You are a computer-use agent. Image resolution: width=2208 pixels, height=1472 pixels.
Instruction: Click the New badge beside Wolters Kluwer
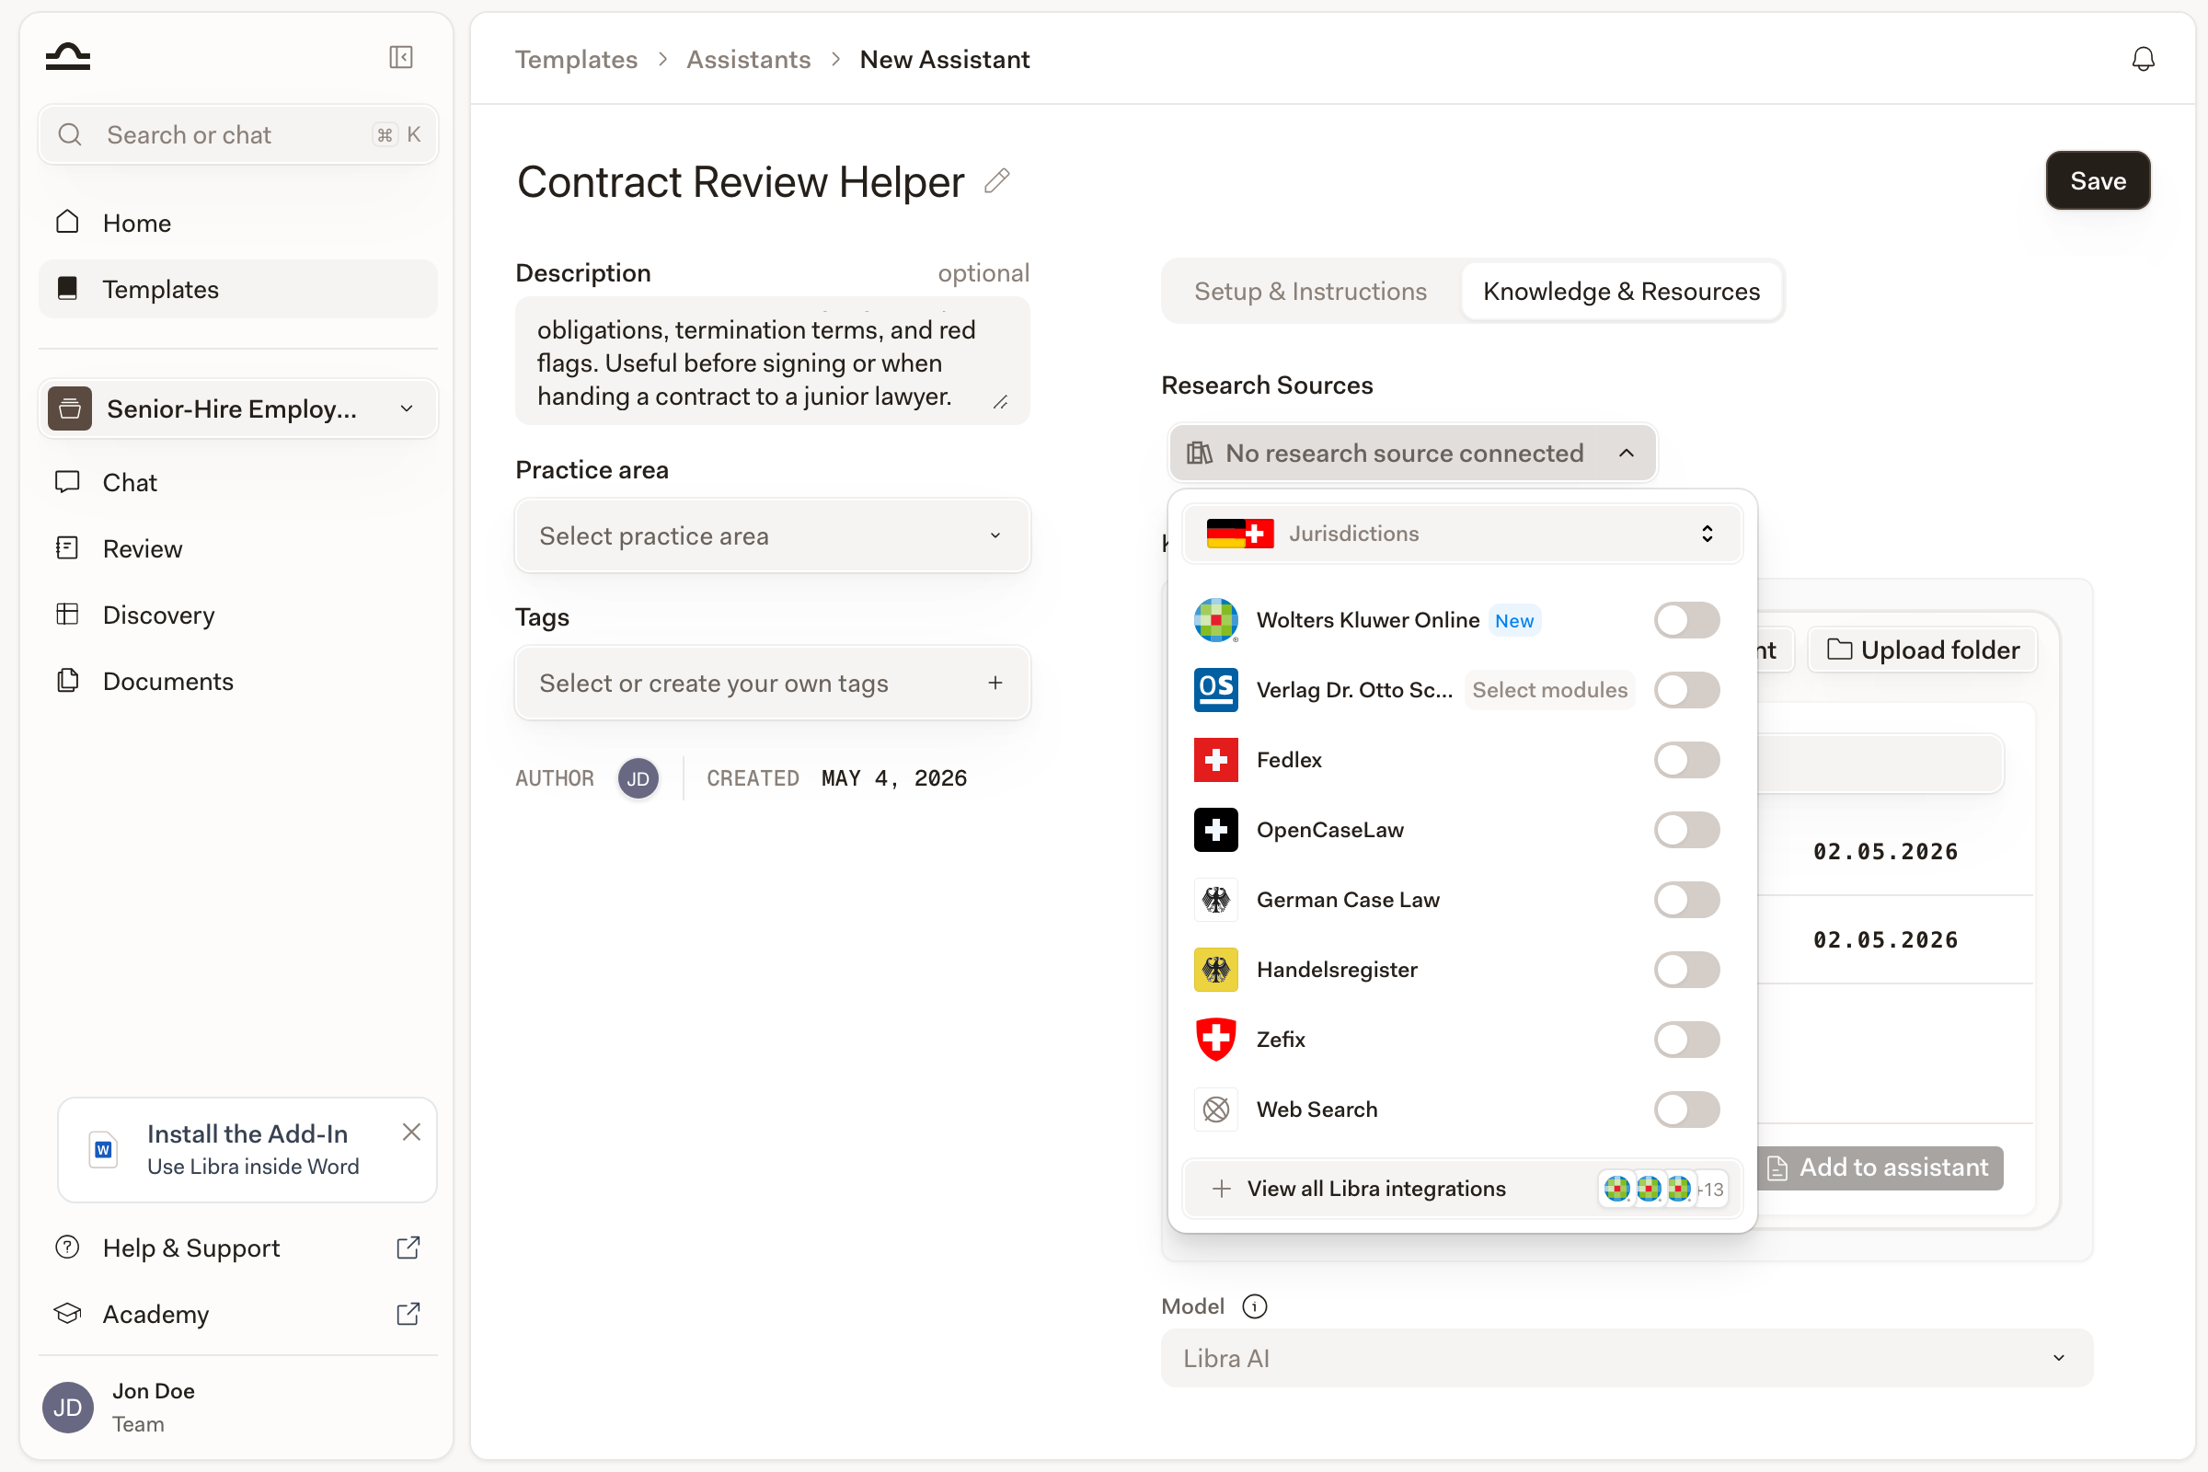[x=1514, y=620]
